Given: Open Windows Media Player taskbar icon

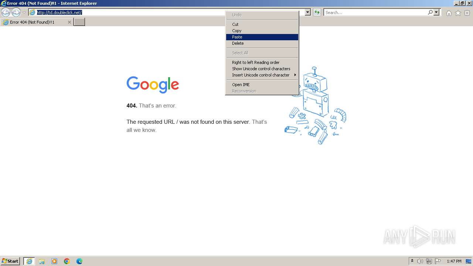Looking at the screenshot, I should [x=54, y=261].
